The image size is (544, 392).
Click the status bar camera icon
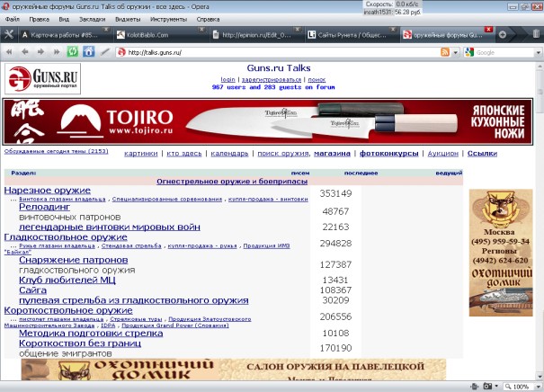pos(487,387)
